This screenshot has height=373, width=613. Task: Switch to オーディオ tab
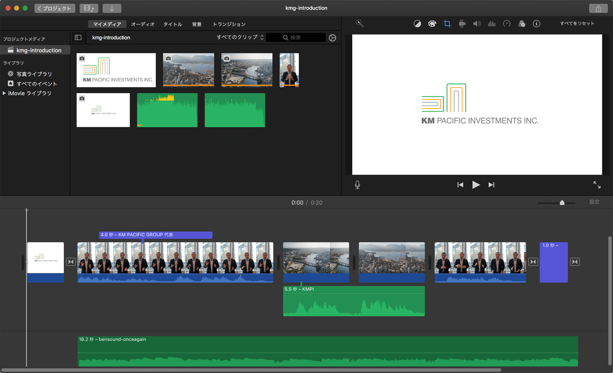point(143,24)
